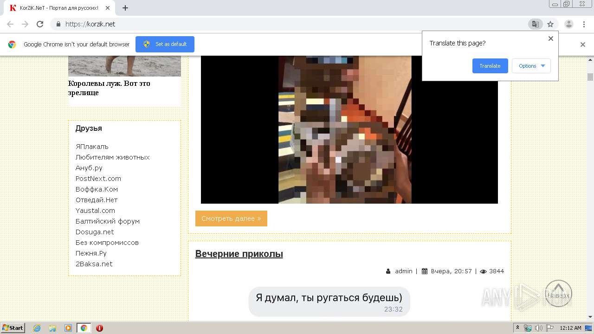Open Пежня.Ру link
Viewport: 594px width, 334px height.
coord(91,253)
